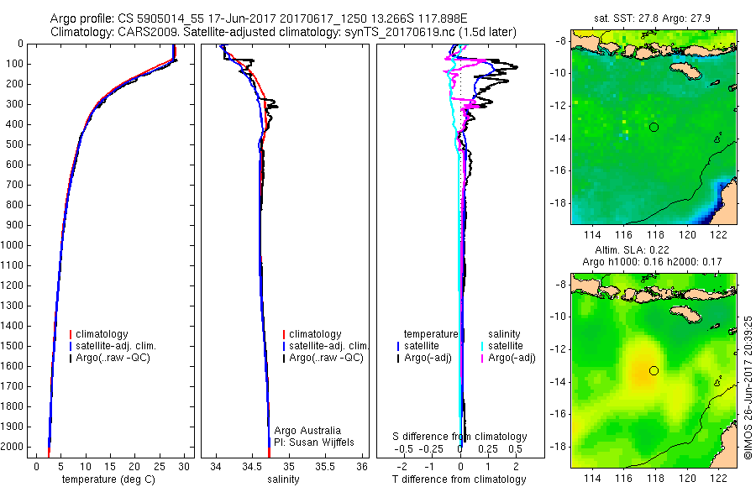Click salinity axis tick label 36
The width and height of the screenshot is (756, 487).
tap(361, 467)
